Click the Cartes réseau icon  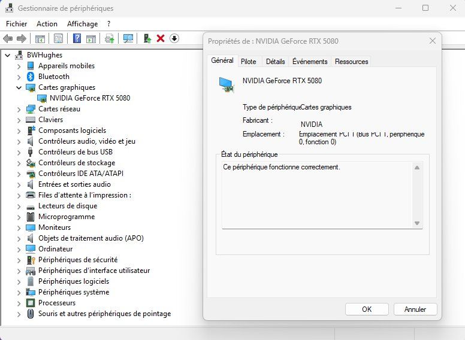coord(31,110)
